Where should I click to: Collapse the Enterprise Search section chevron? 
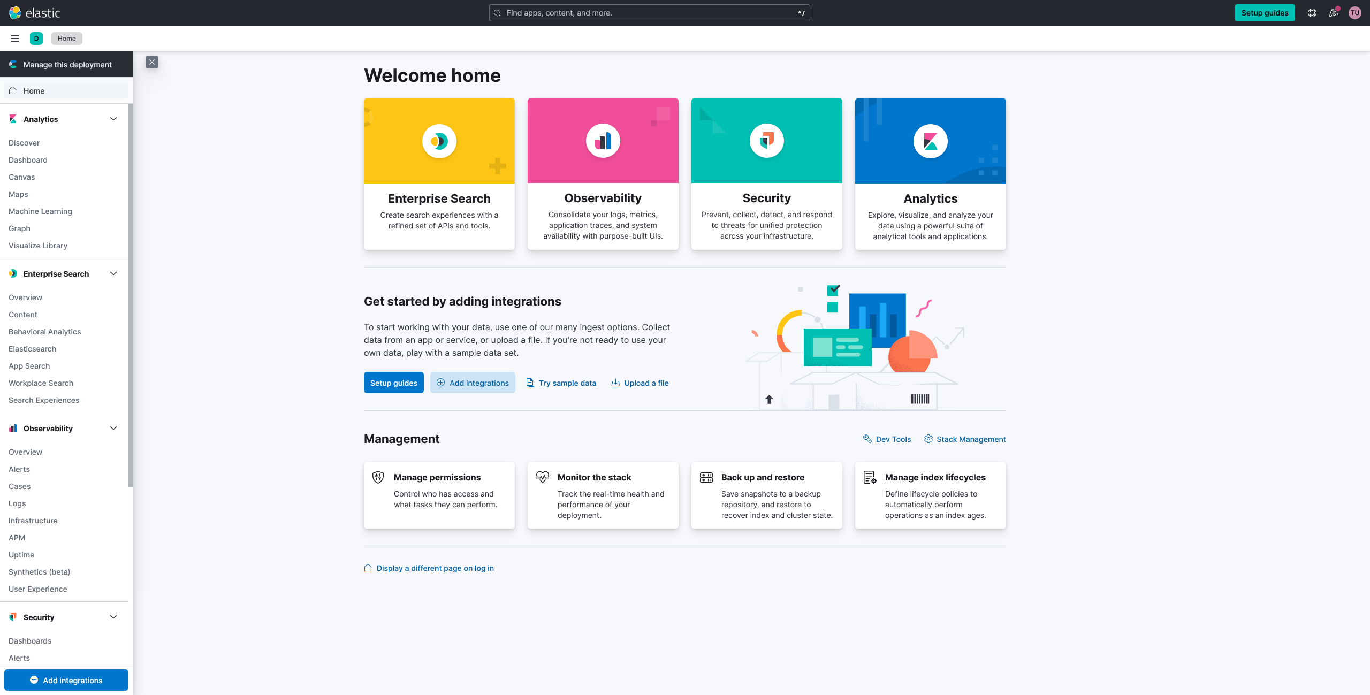pyautogui.click(x=113, y=273)
